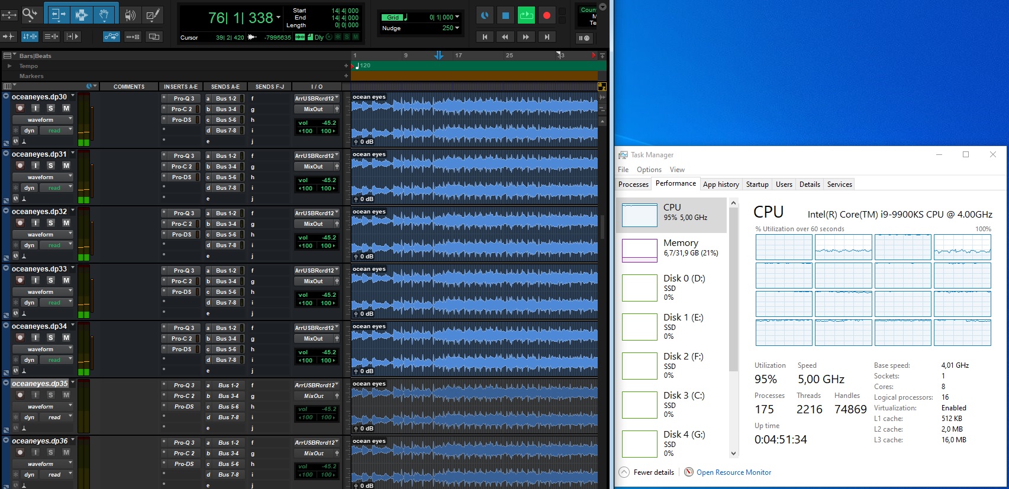Viewport: 1009px width, 489px height.
Task: Expand the Tempo ruler triangle
Action: [x=9, y=66]
